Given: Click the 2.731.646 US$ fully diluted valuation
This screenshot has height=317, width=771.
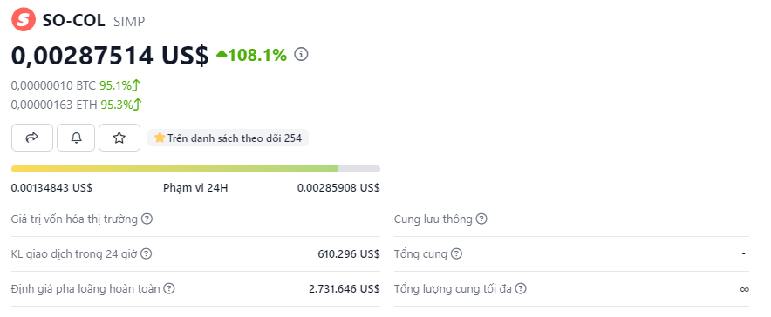Looking at the screenshot, I should (345, 288).
